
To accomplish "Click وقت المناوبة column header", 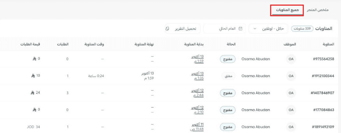I will pos(94,44).
